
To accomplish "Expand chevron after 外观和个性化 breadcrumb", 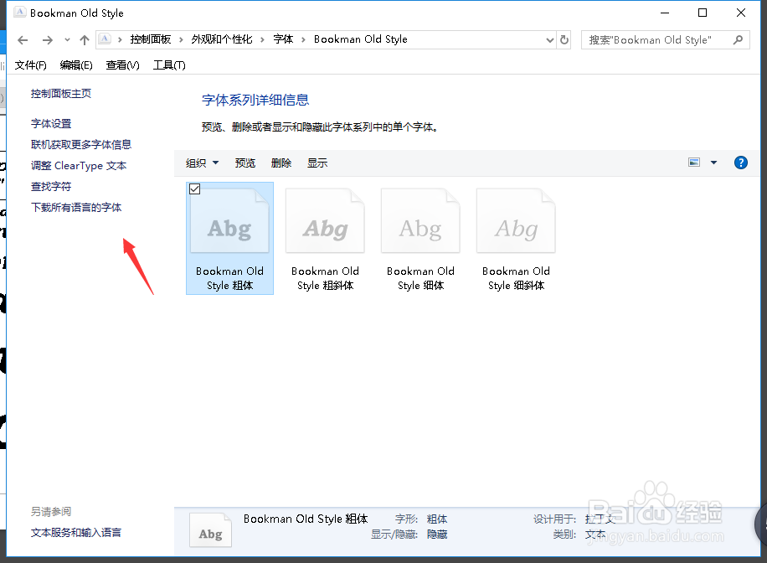I will tap(262, 39).
